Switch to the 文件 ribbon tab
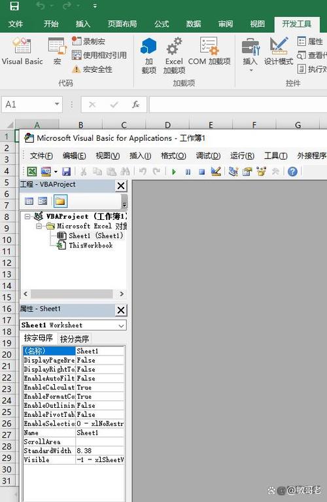The height and width of the screenshot is (502, 327). 15,24
